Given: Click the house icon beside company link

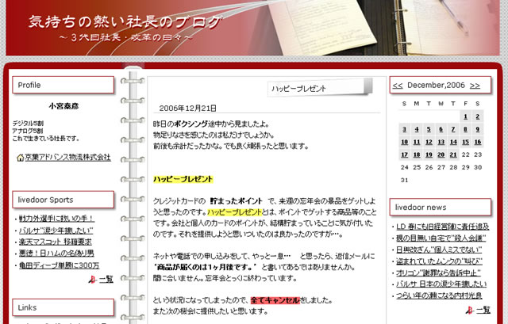Looking at the screenshot, I should click(20, 158).
